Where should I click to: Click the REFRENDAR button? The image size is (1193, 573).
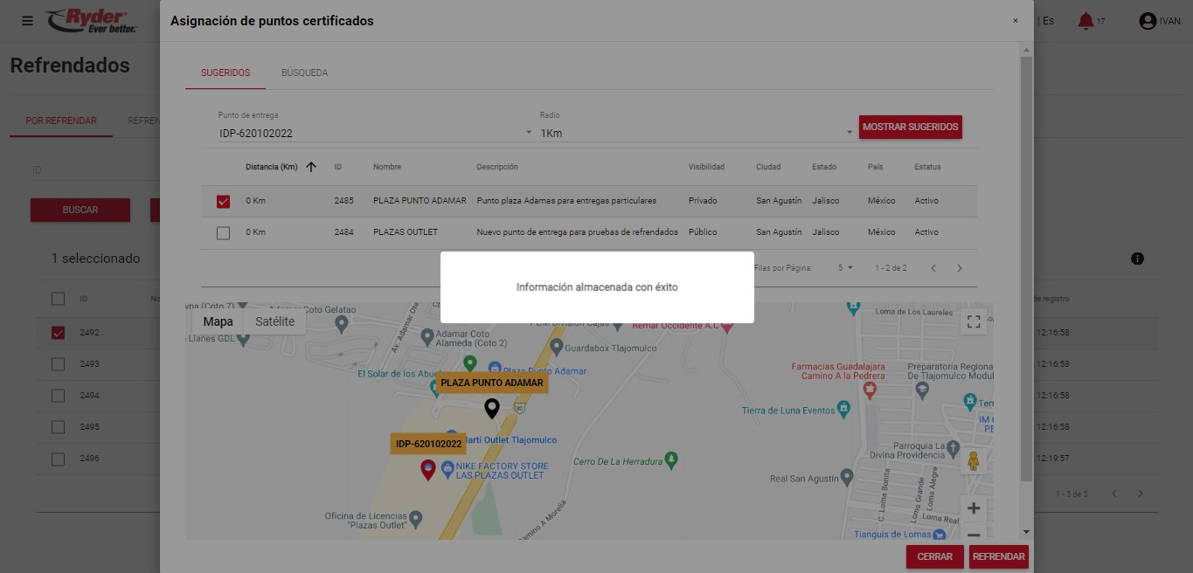[998, 556]
